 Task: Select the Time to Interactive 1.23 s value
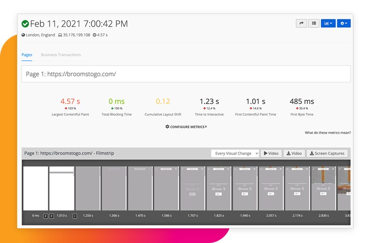tap(209, 102)
